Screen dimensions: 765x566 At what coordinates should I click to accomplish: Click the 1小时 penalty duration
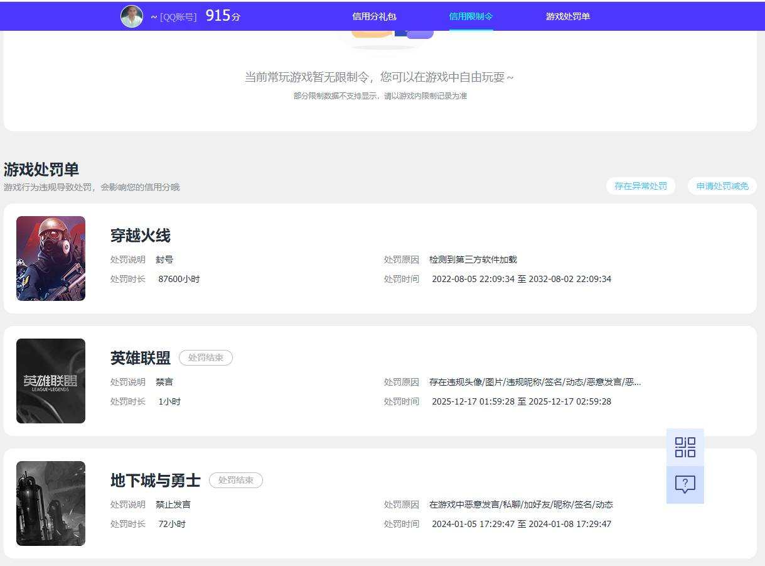[x=169, y=401]
